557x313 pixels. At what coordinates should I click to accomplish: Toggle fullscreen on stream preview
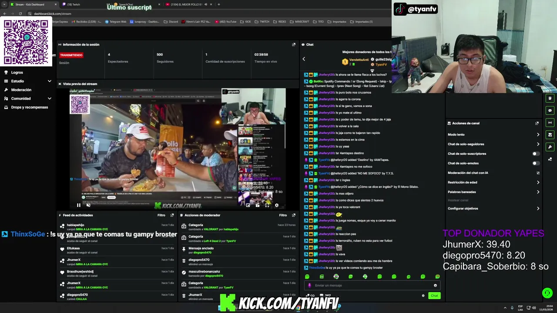[267, 205]
